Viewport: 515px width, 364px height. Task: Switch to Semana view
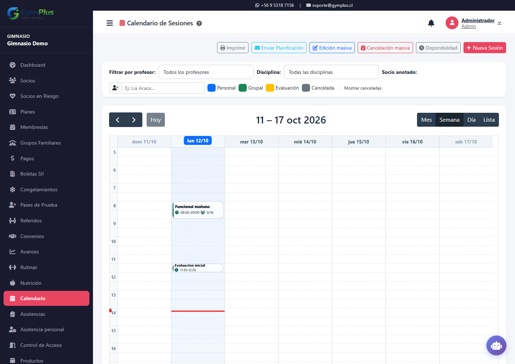(450, 120)
